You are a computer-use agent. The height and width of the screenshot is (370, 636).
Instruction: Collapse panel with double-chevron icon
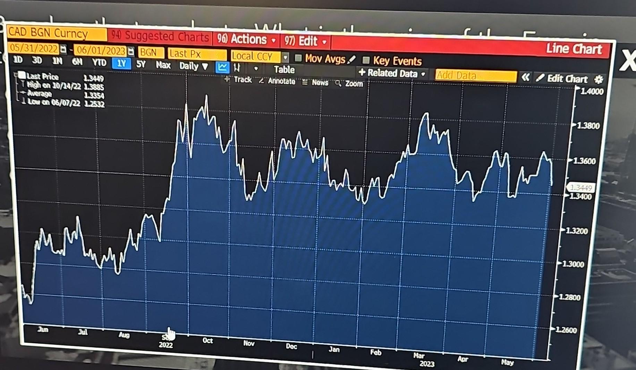[526, 77]
